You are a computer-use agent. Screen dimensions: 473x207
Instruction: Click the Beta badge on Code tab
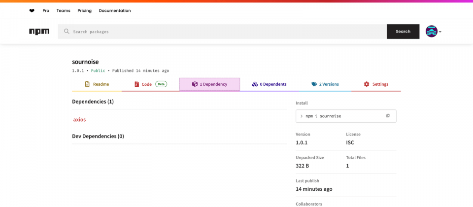(162, 84)
